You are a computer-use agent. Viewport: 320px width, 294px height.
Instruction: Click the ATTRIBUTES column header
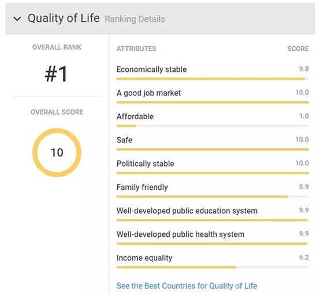[x=136, y=49]
